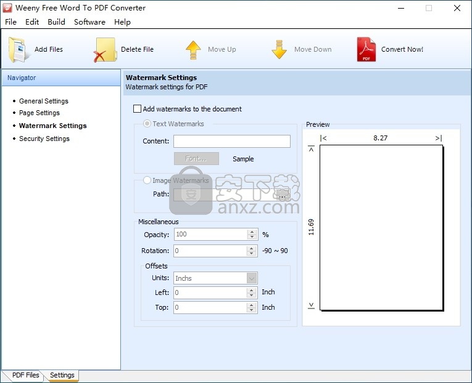Click the Delete File folder icon

tap(105, 50)
